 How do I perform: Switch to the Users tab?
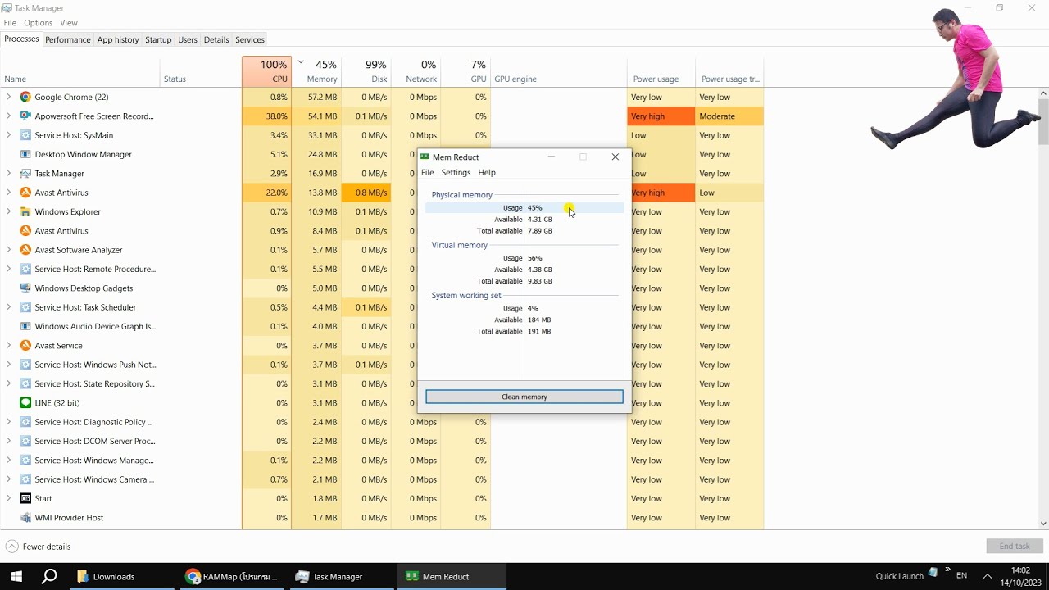[188, 39]
